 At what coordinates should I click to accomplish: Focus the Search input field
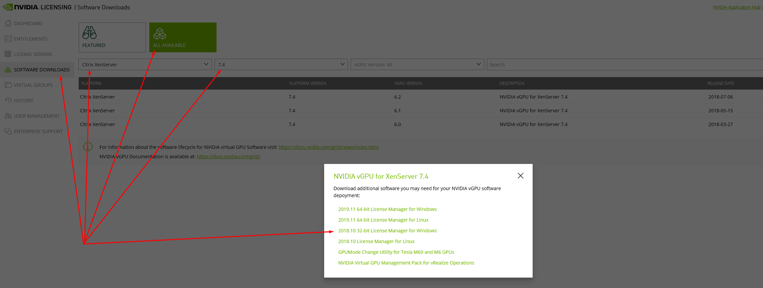625,64
